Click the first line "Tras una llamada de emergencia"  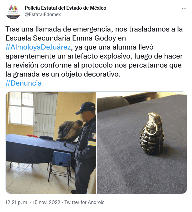59,29
